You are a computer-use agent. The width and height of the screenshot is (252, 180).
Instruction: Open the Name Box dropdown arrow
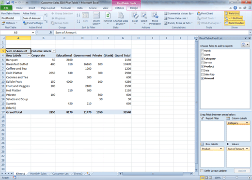(x=33, y=32)
